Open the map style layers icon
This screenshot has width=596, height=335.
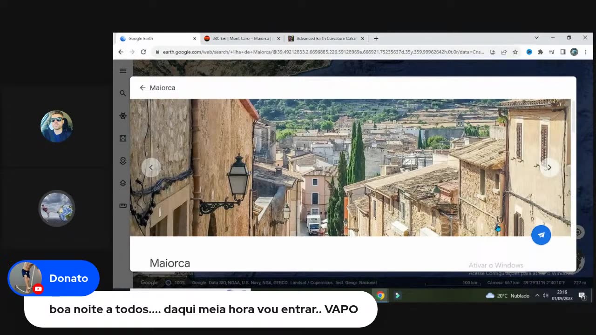tap(123, 183)
